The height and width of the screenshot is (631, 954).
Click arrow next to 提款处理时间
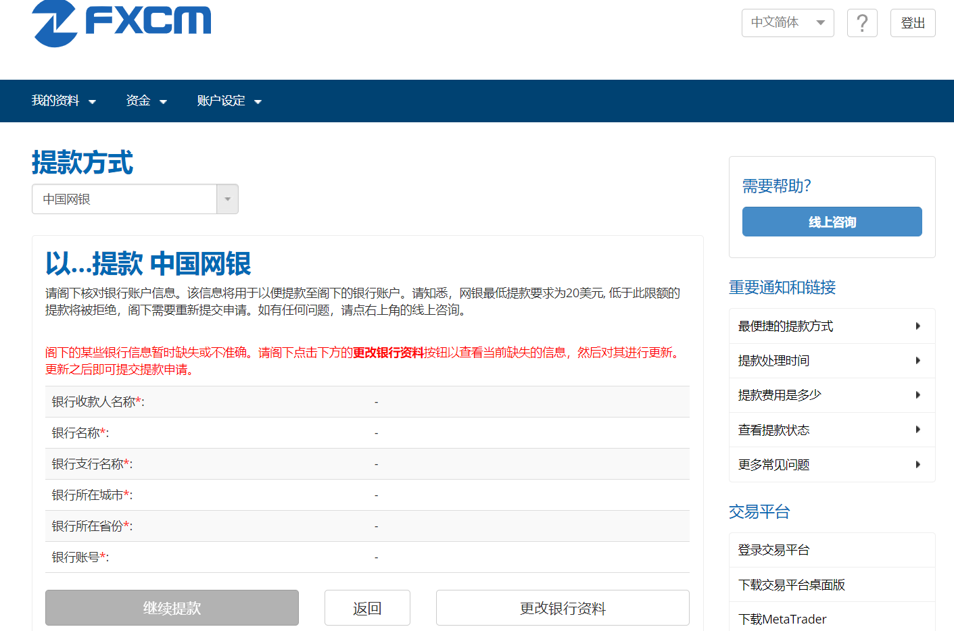[x=917, y=361]
